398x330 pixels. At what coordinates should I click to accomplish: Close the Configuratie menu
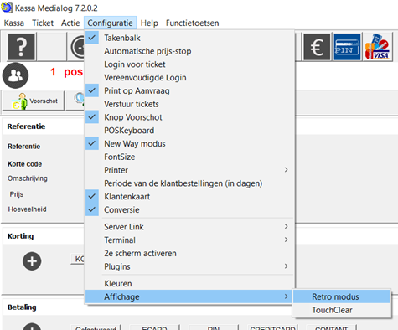coord(110,23)
